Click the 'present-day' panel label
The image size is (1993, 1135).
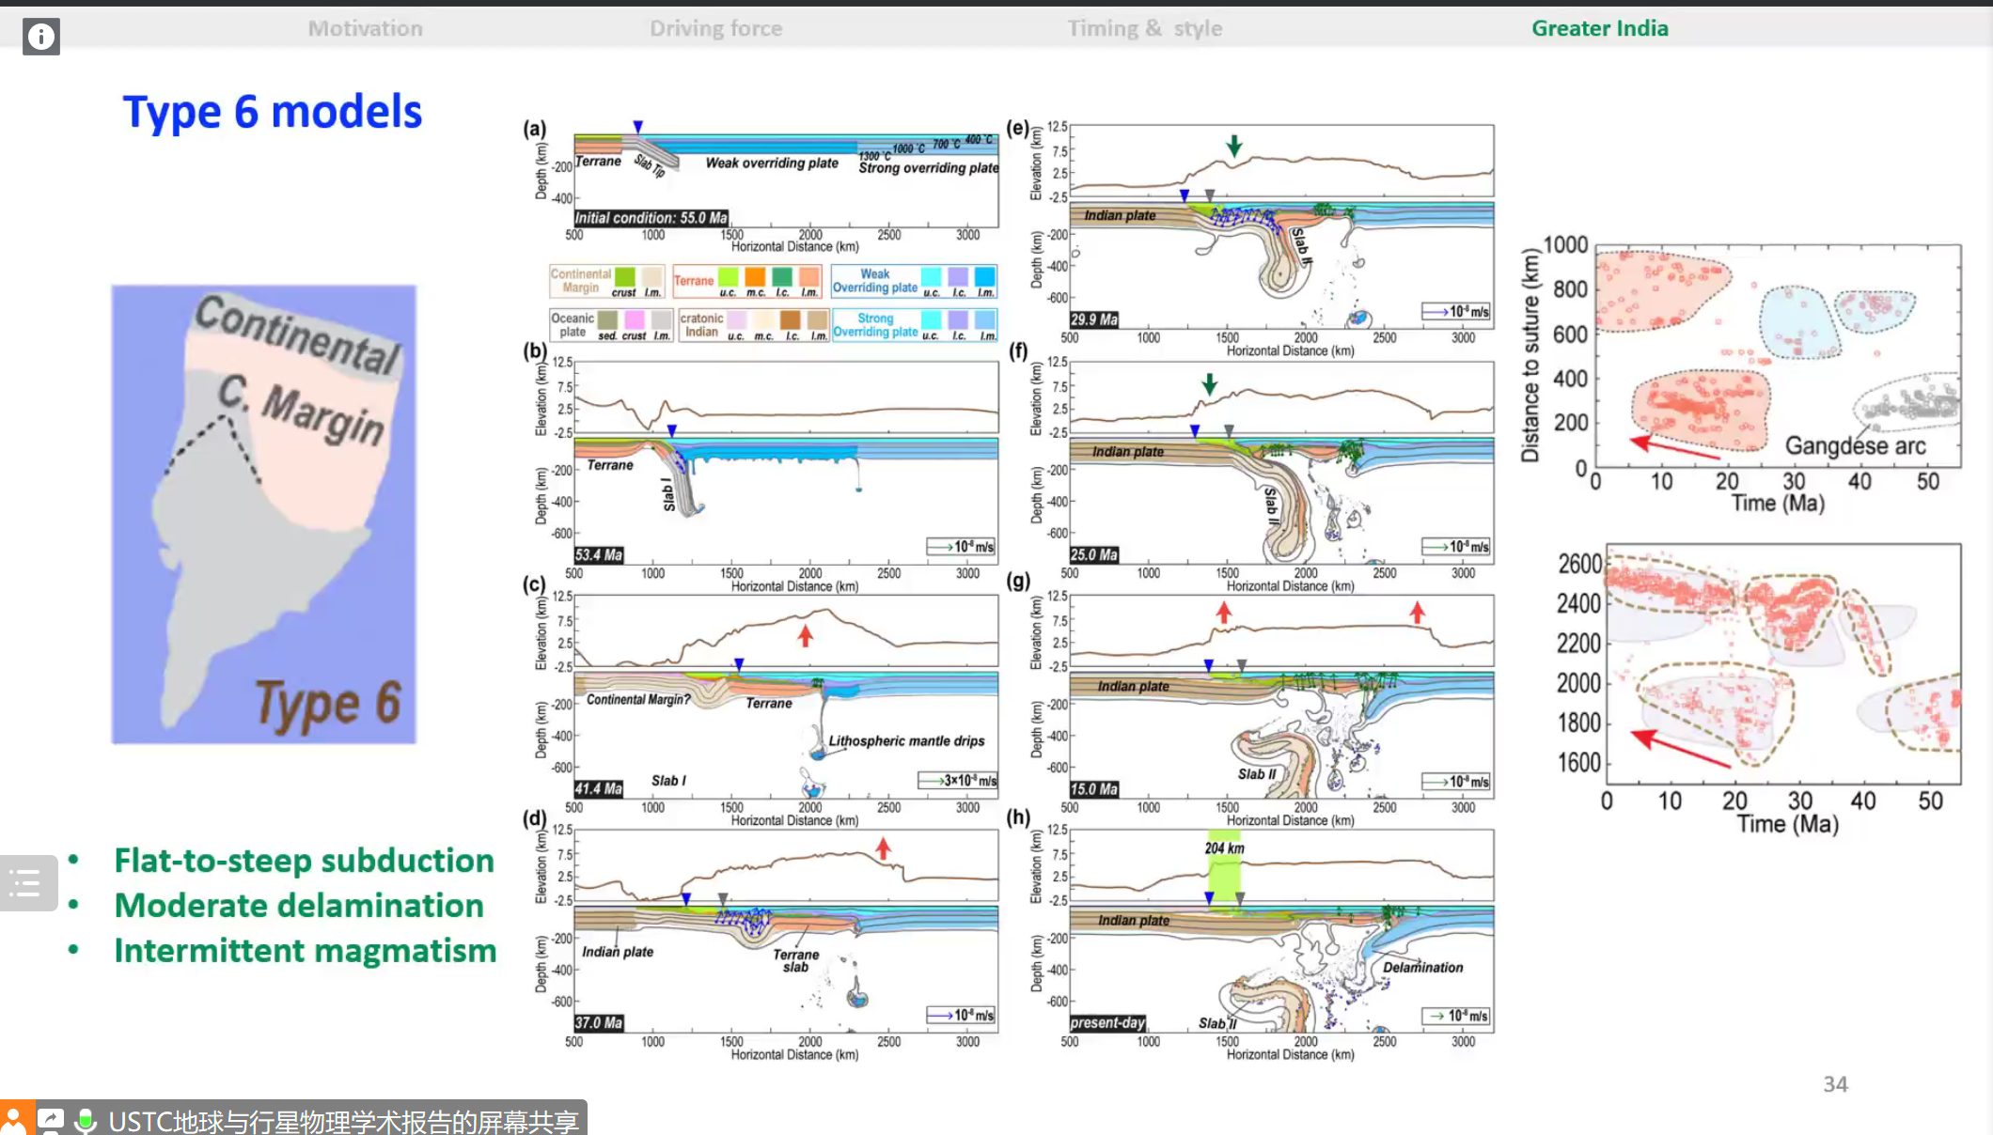(x=1107, y=1022)
